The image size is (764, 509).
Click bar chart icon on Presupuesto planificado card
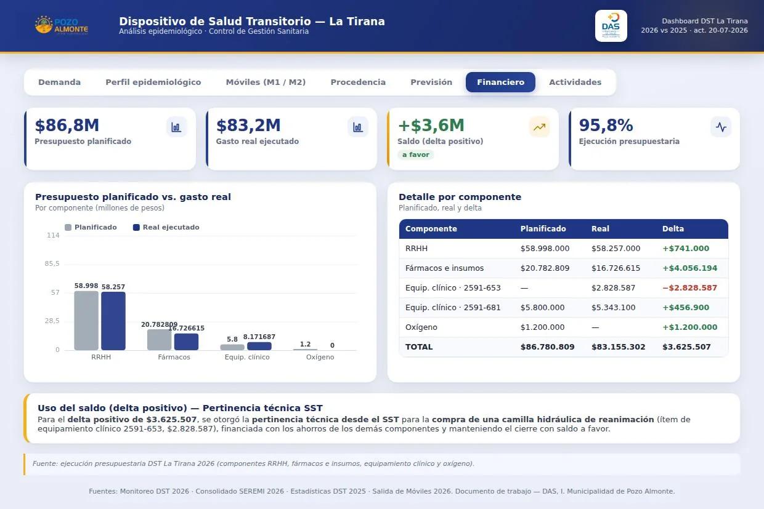tap(176, 127)
